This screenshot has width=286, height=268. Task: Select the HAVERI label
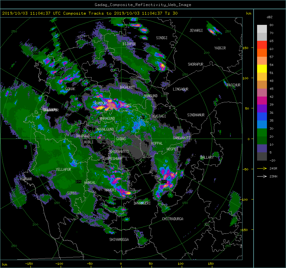click(110, 191)
